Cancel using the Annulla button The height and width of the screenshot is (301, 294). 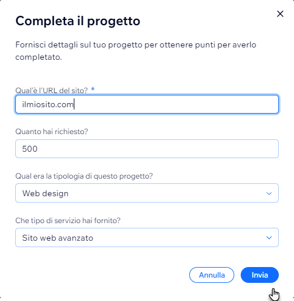point(211,275)
